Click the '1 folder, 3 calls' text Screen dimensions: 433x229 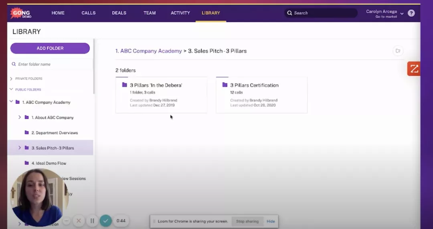(x=142, y=92)
